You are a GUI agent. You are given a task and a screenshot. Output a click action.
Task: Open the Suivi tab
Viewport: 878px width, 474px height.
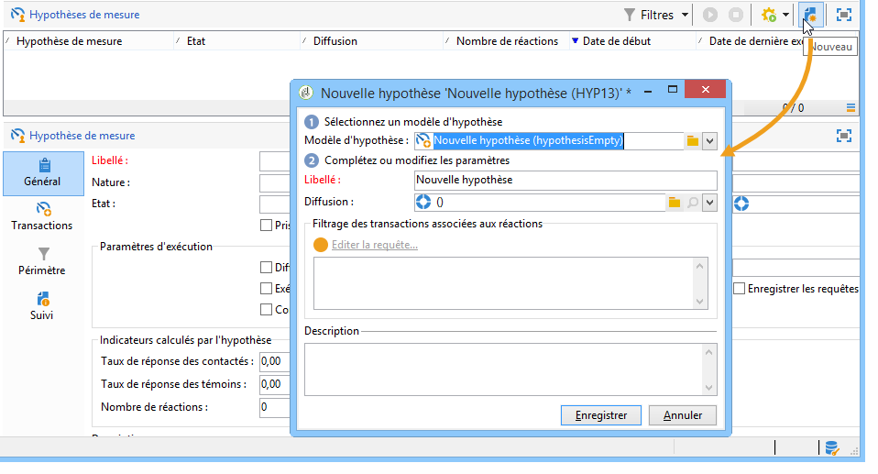42,306
